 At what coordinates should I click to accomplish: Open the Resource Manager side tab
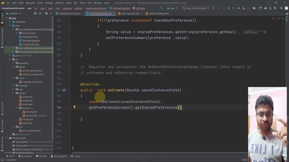coord(2,38)
